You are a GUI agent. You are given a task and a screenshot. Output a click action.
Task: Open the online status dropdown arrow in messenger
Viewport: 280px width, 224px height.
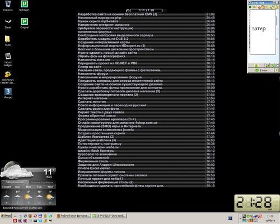coord(277,71)
